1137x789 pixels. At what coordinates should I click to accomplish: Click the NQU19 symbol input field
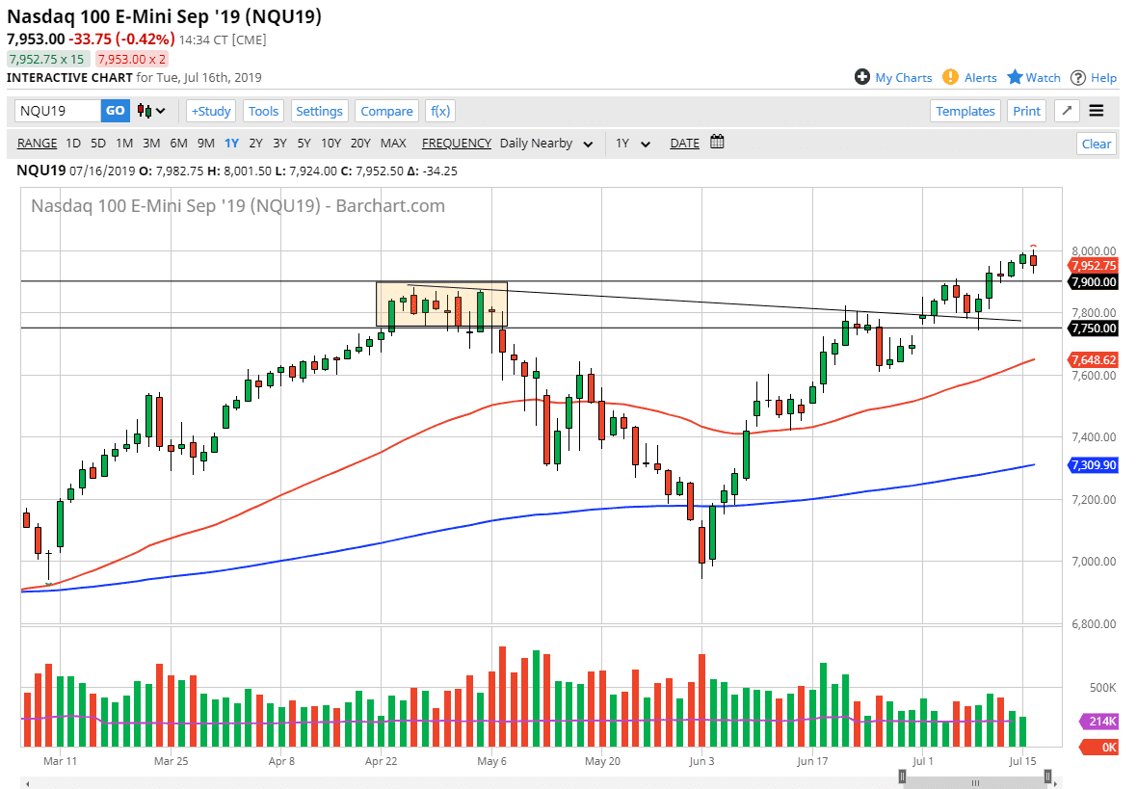click(x=58, y=111)
